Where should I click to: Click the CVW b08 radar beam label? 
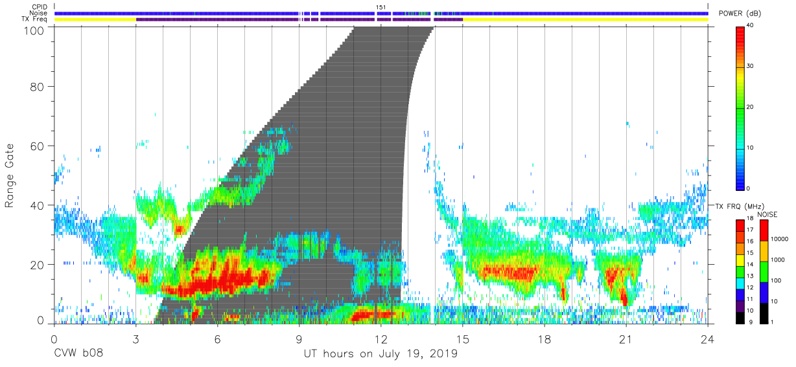[78, 353]
